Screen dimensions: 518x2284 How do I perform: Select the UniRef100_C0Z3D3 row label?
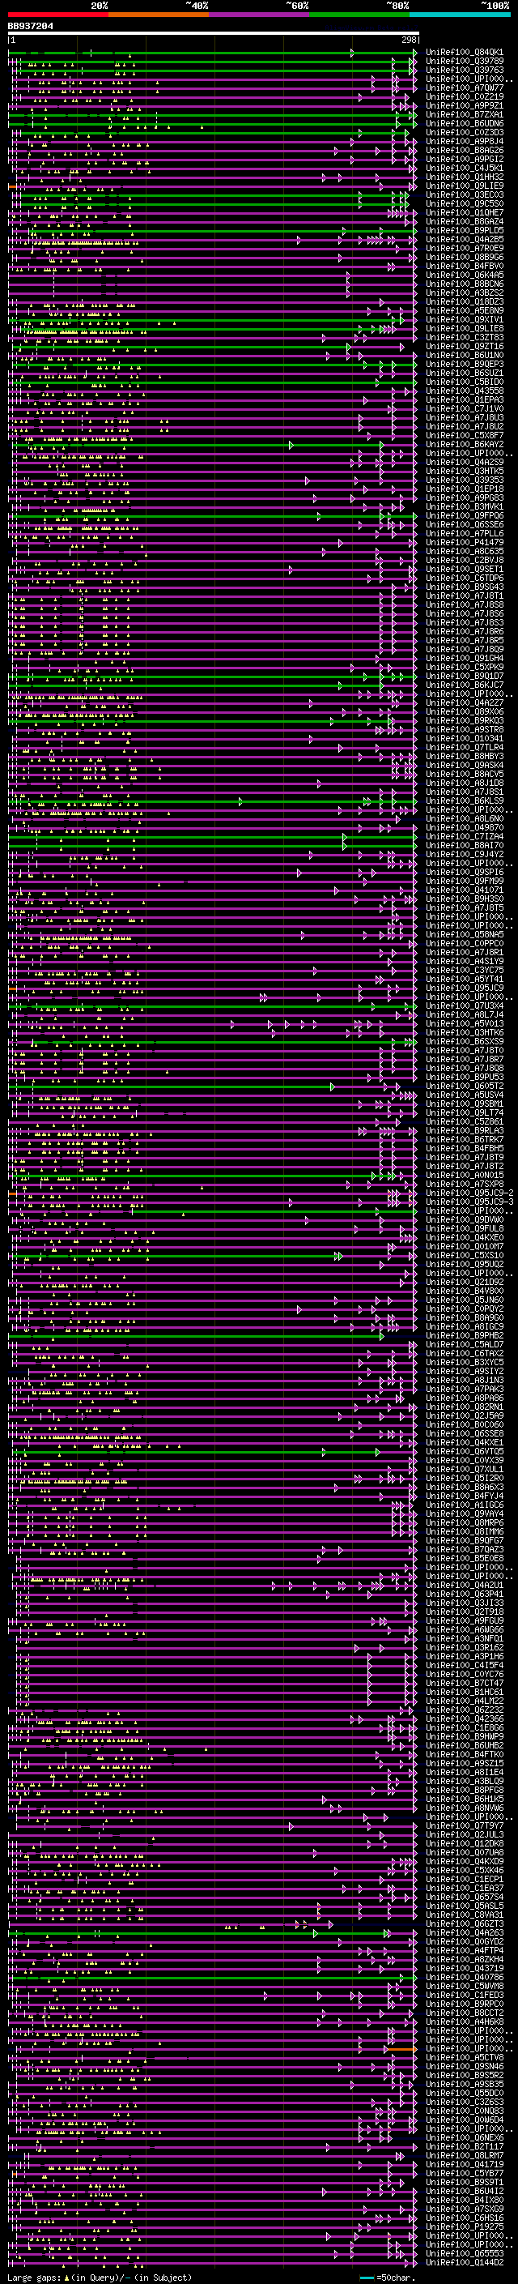tap(465, 132)
